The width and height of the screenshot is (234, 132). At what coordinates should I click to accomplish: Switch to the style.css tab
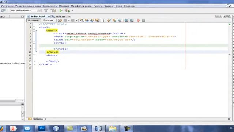tap(60, 16)
